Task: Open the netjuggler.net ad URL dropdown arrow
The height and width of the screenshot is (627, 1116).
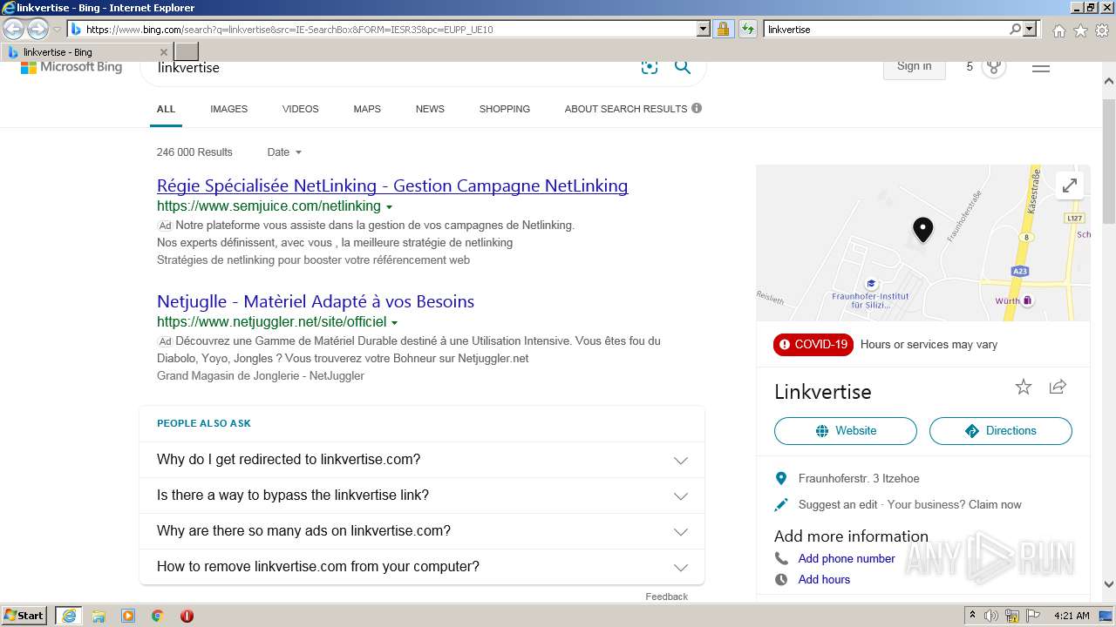Action: pyautogui.click(x=394, y=323)
